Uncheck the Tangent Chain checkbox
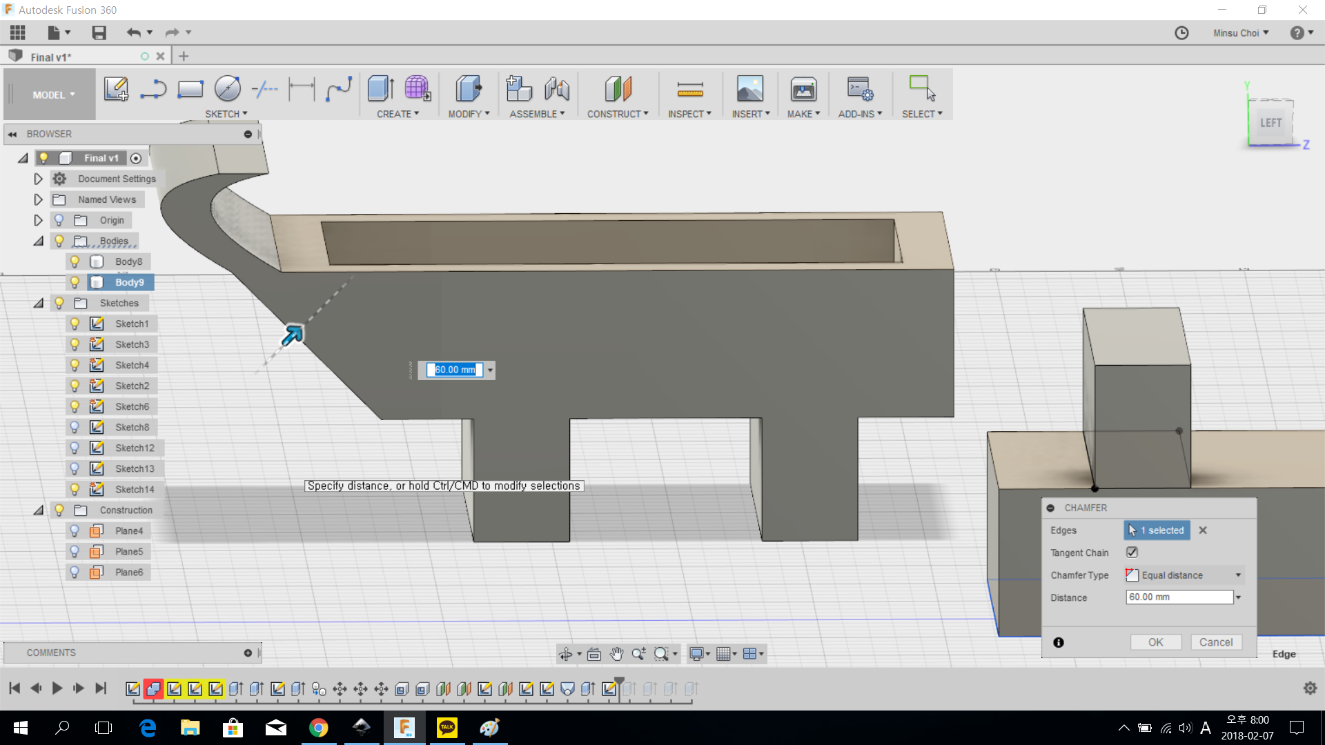1325x745 pixels. (x=1132, y=553)
